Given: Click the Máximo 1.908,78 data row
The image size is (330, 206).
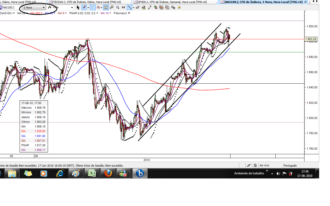Looking at the screenshot, I should click(x=34, y=108).
